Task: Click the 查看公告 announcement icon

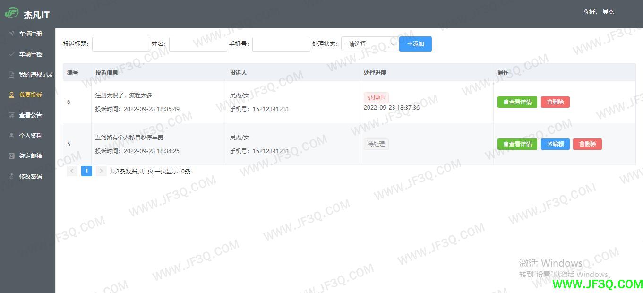Action: pyautogui.click(x=10, y=115)
